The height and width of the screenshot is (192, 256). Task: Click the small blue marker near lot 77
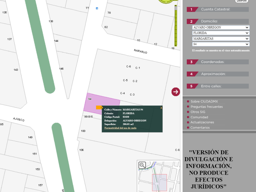pyautogui.click(x=97, y=8)
